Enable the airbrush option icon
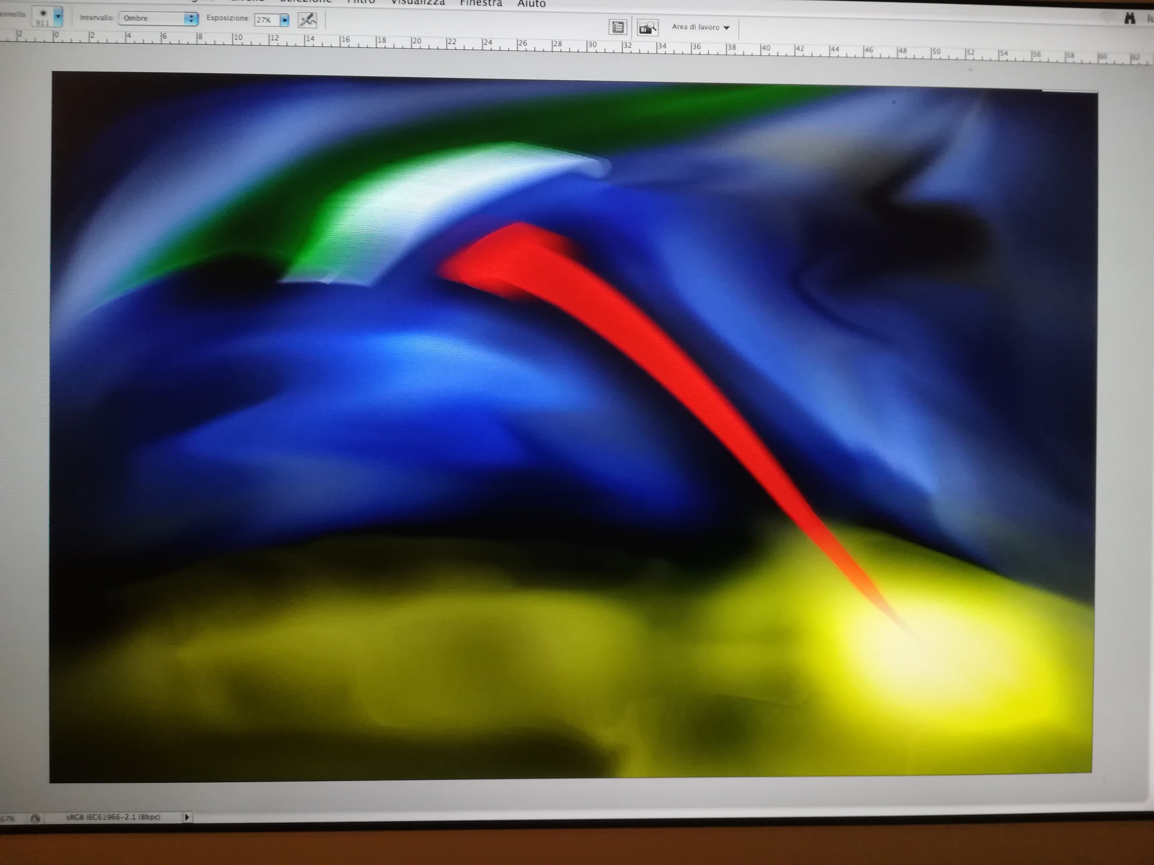This screenshot has width=1154, height=865. point(307,20)
